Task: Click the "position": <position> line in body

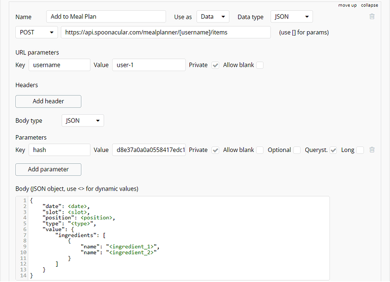Action: tap(79, 218)
